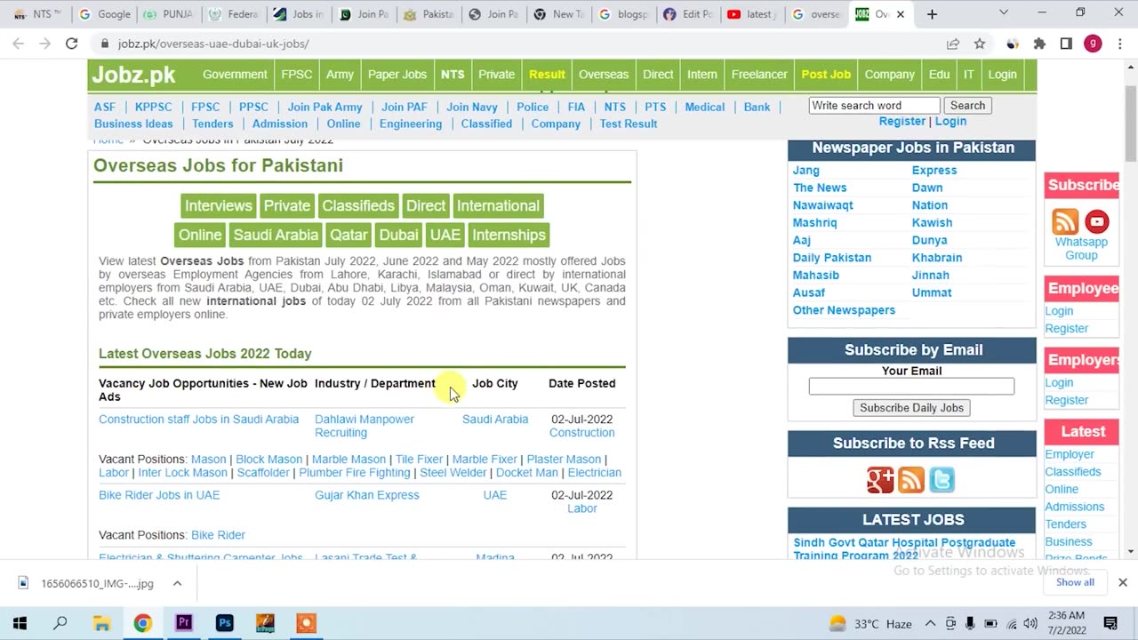Open Other Newspapers link

coord(844,310)
